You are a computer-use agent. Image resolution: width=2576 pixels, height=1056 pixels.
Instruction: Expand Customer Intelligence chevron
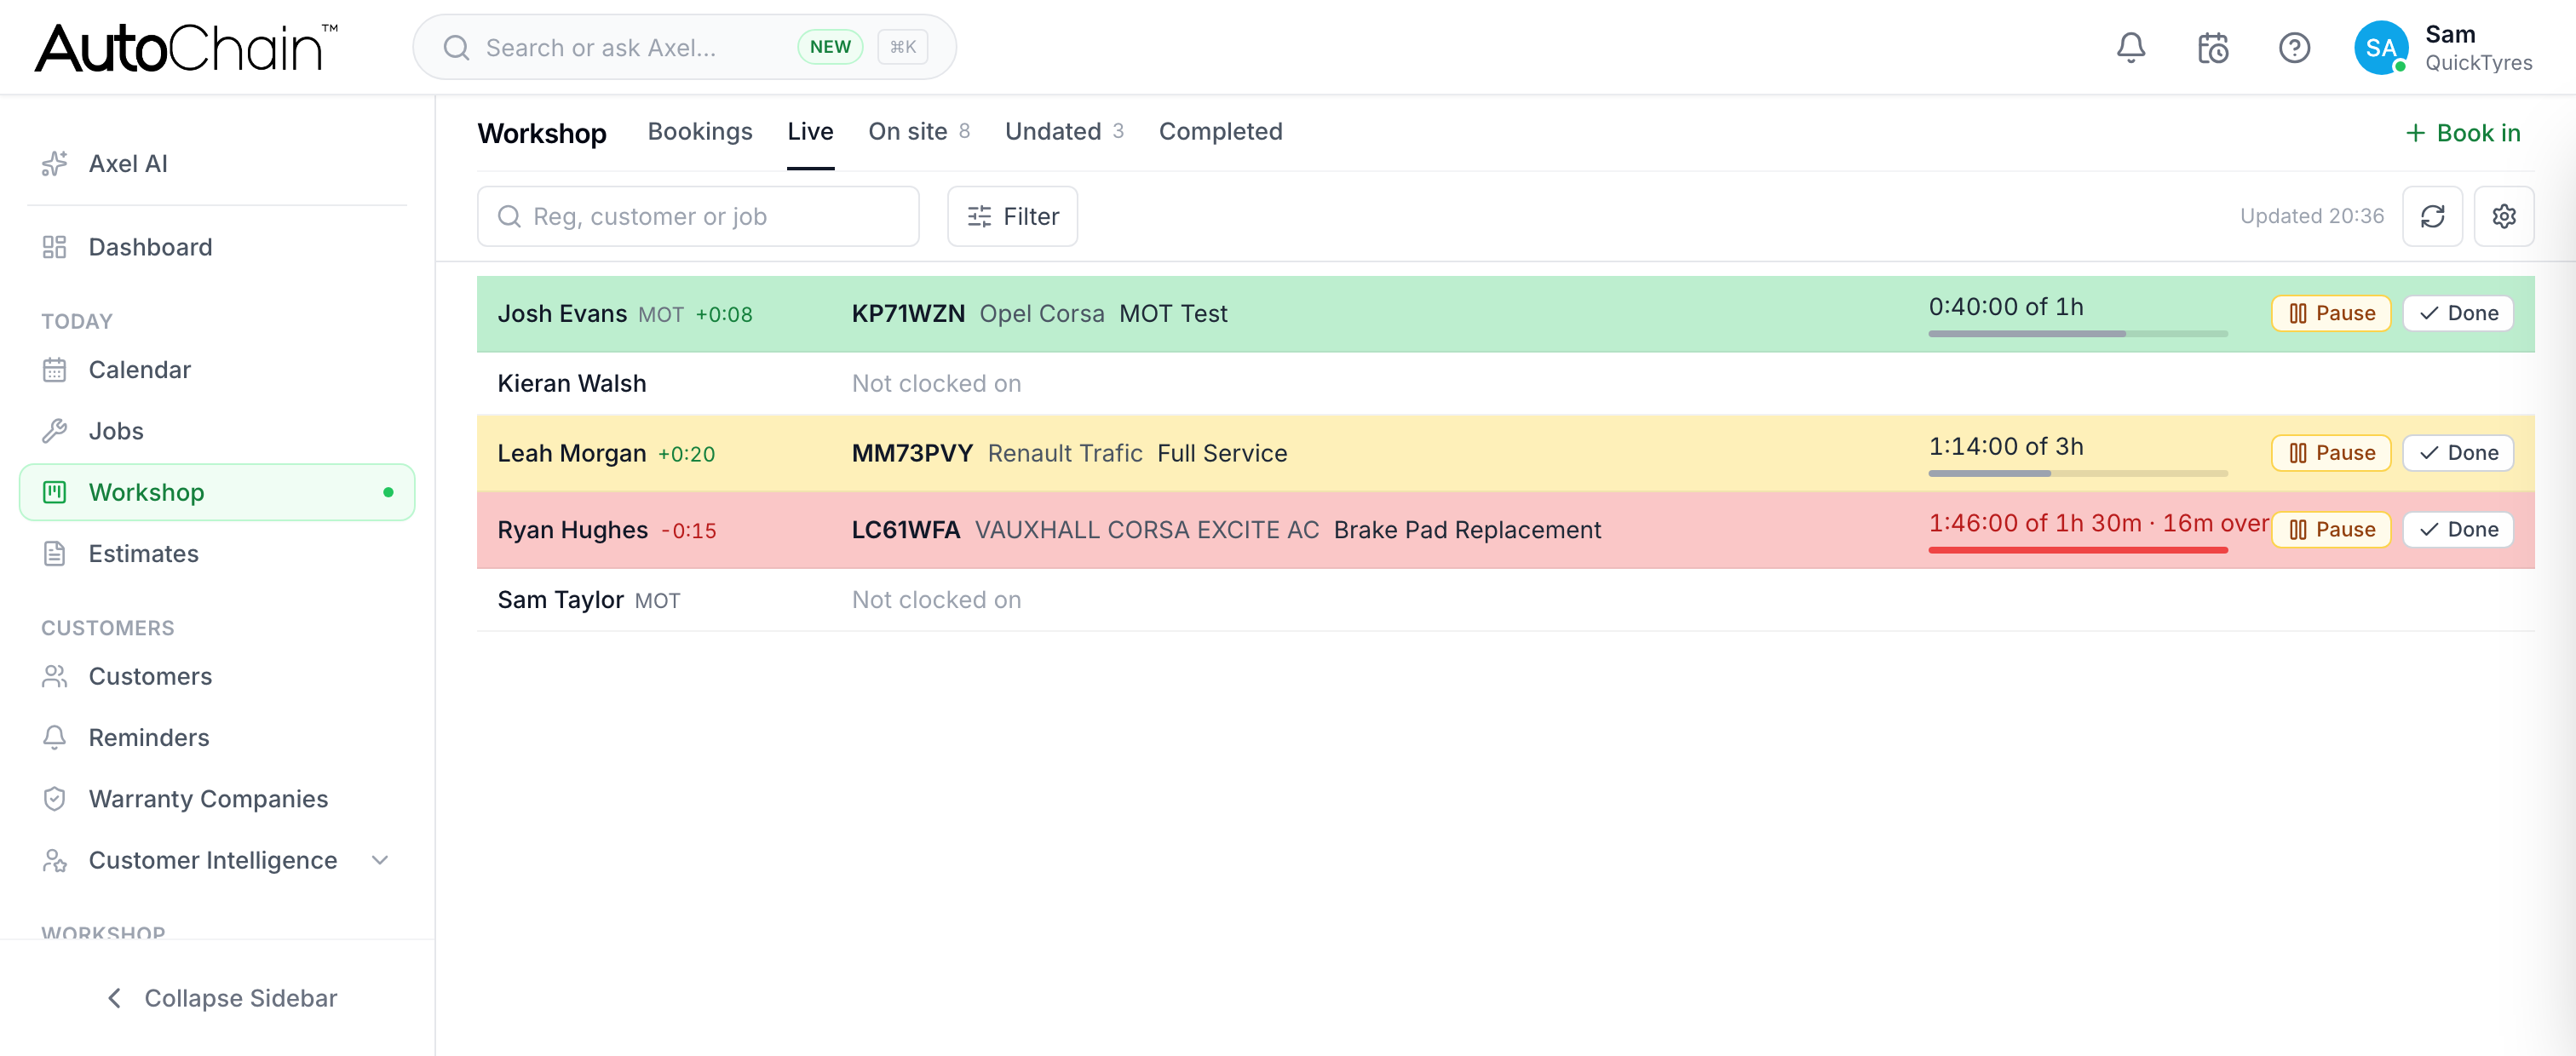[x=380, y=860]
